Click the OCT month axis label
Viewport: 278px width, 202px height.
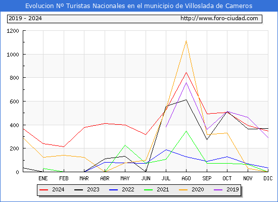(227, 178)
